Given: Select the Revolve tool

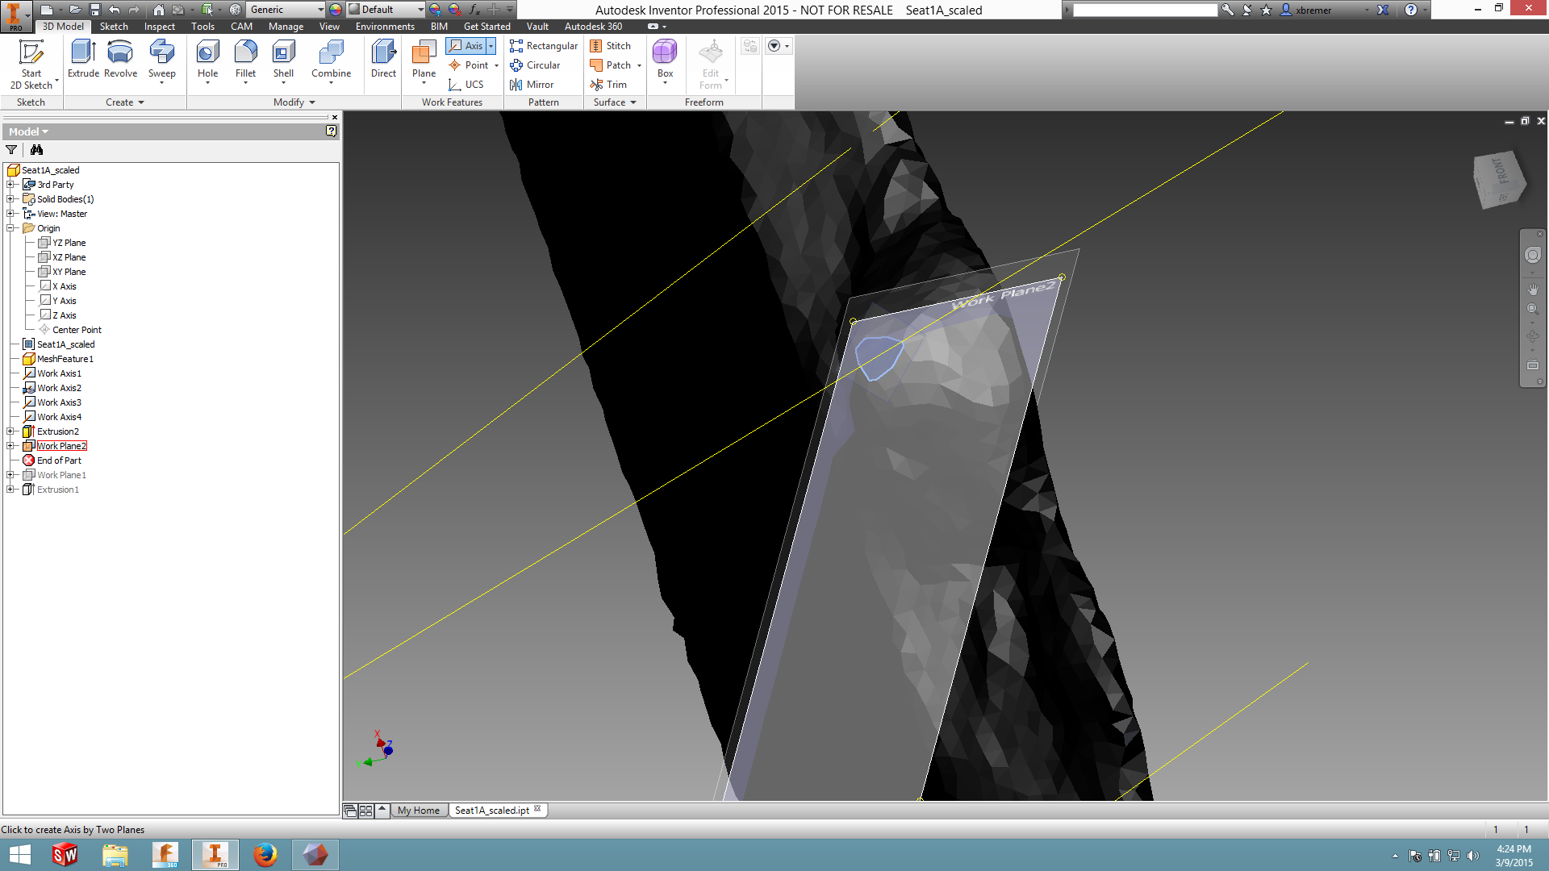Looking at the screenshot, I should [120, 60].
